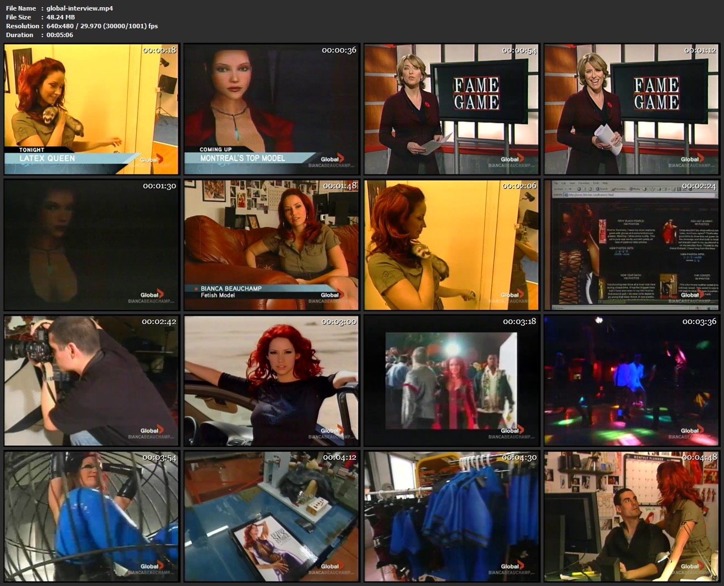The height and width of the screenshot is (586, 724).
Task: Click the File Name label
Action: 21,8
